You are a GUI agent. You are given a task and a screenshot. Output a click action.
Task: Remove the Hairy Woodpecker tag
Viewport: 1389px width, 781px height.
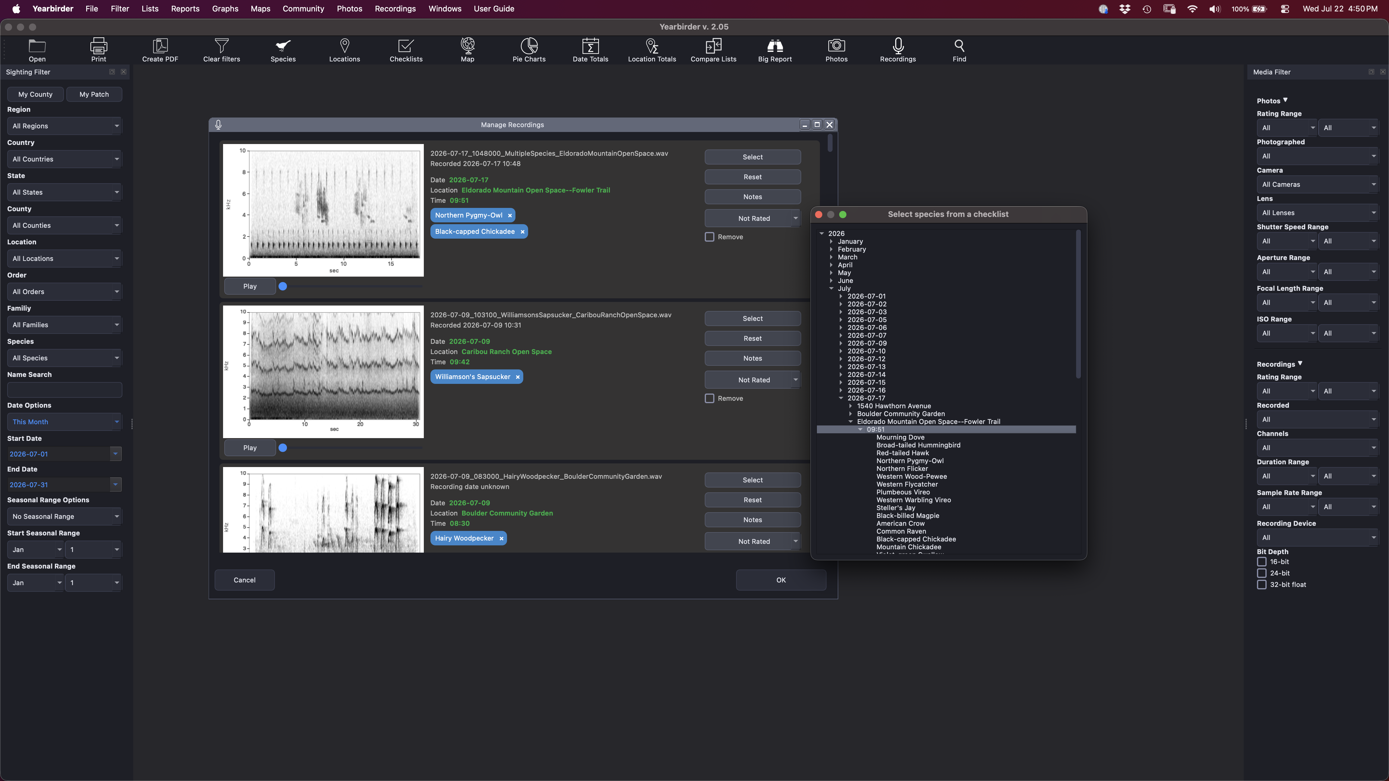[501, 538]
